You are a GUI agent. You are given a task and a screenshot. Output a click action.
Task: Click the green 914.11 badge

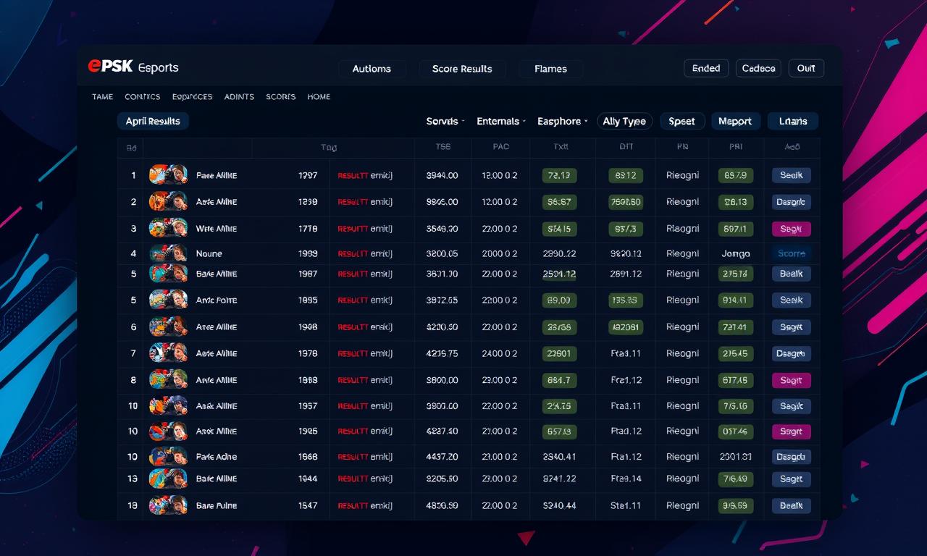tap(734, 300)
